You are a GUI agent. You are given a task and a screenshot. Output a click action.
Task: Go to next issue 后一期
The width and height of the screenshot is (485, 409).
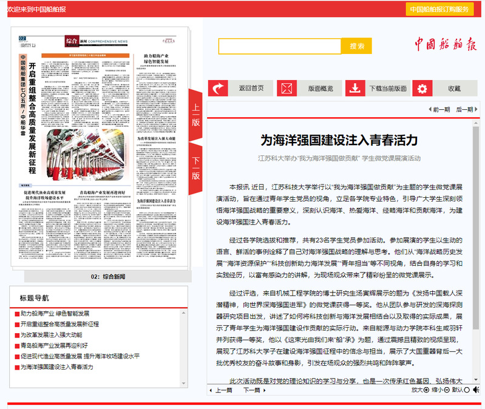click(464, 109)
